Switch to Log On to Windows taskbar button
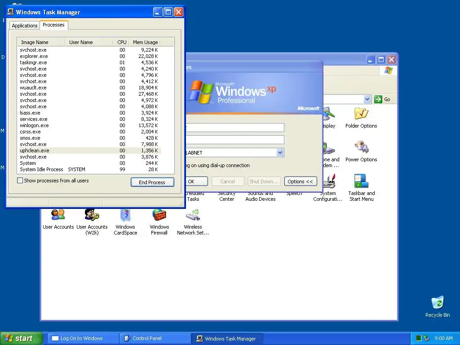The width and height of the screenshot is (460, 345). coord(83,338)
